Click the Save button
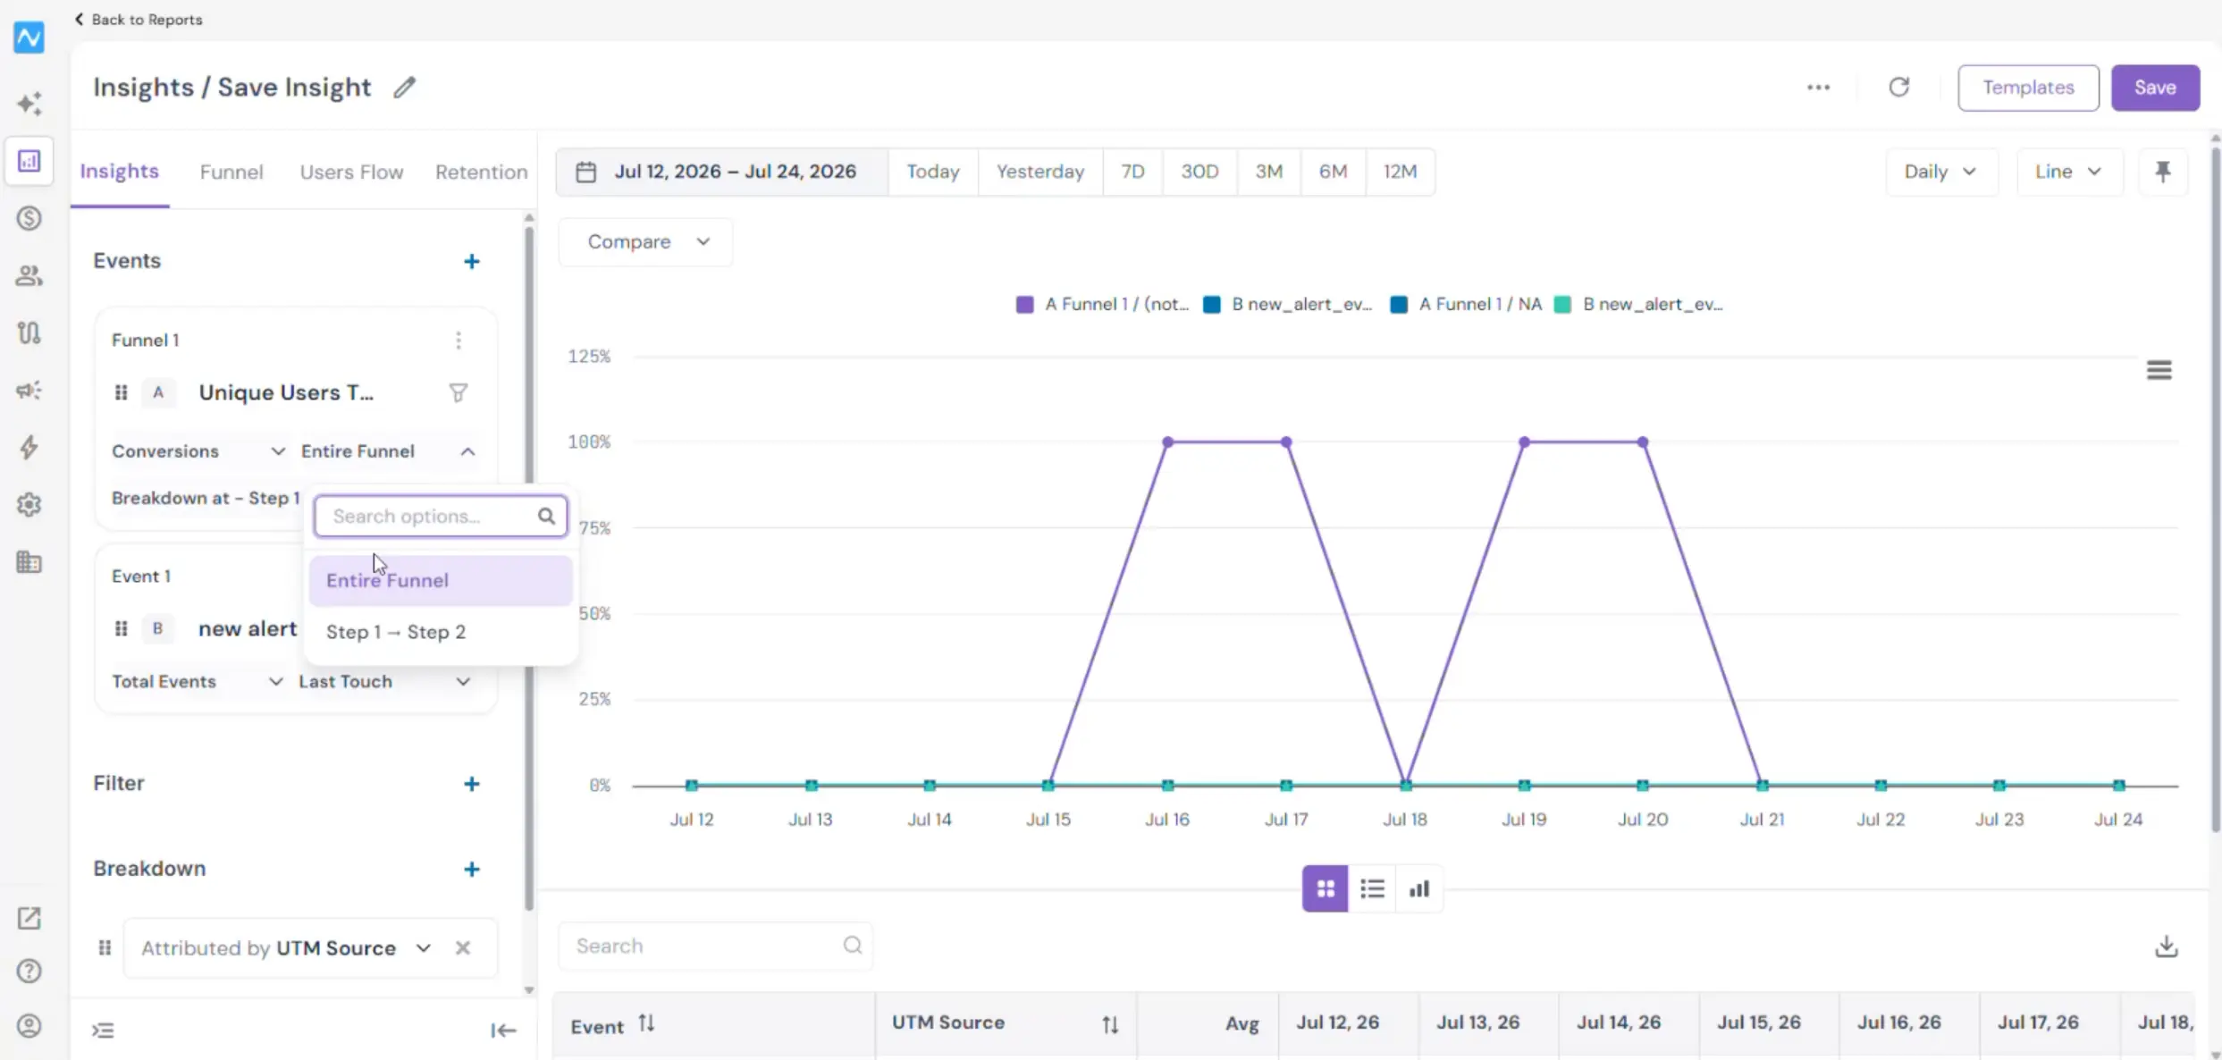 (2155, 88)
